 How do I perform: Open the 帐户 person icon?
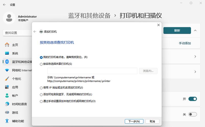(x=7, y=96)
